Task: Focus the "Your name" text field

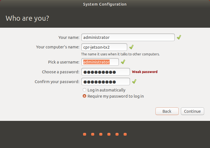Action: (128, 37)
